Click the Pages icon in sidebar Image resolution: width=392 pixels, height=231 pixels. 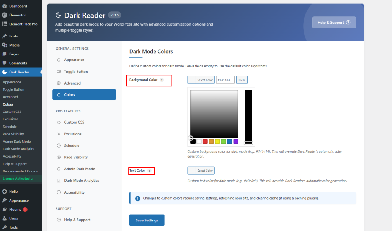click(5, 54)
